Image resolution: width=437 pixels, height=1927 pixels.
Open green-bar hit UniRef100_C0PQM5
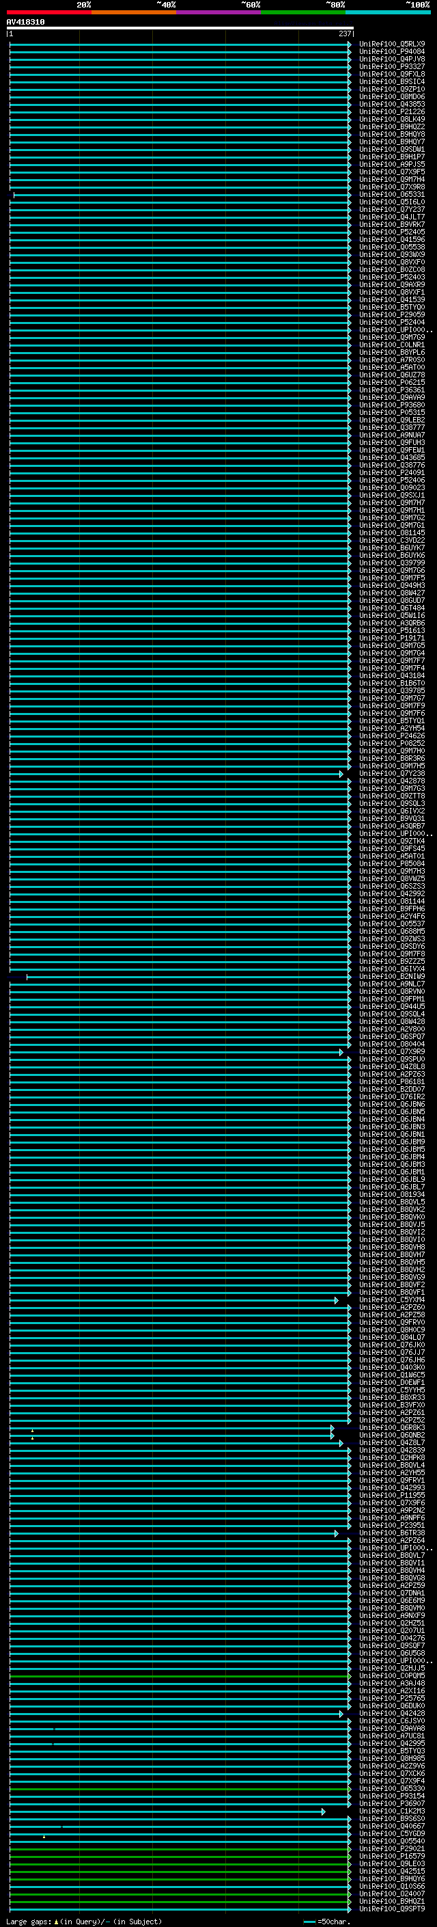[x=391, y=1675]
